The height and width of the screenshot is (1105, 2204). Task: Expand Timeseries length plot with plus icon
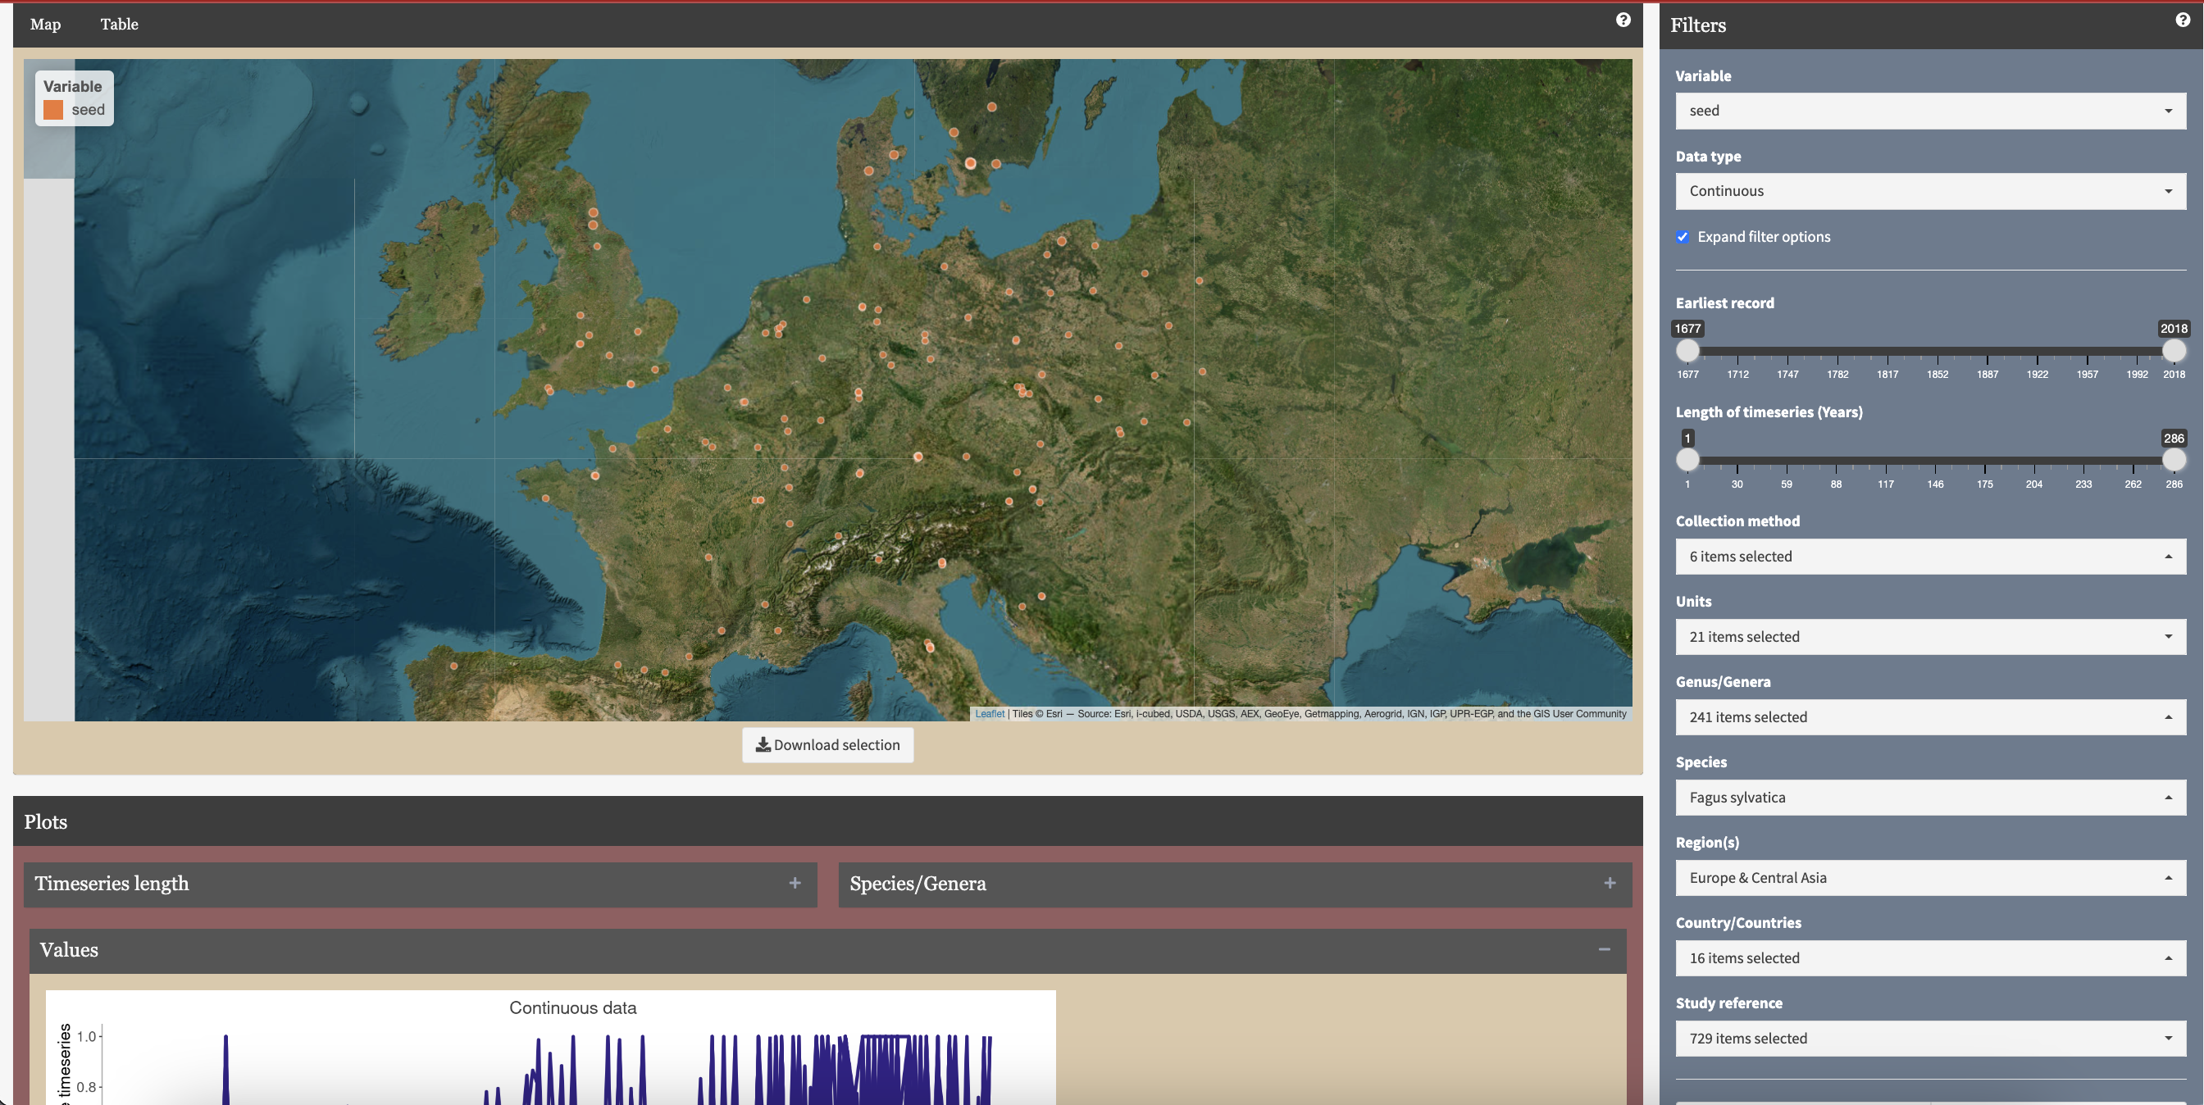coord(795,883)
